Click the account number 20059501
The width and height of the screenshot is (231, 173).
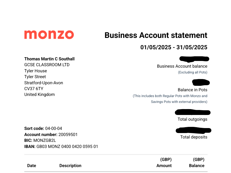[x=68, y=134]
